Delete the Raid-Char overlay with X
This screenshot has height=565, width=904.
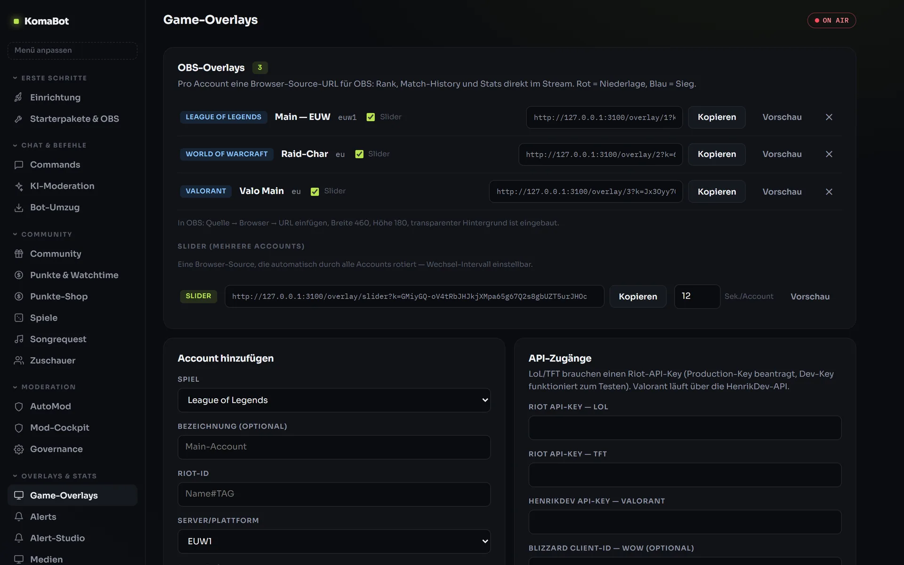829,154
